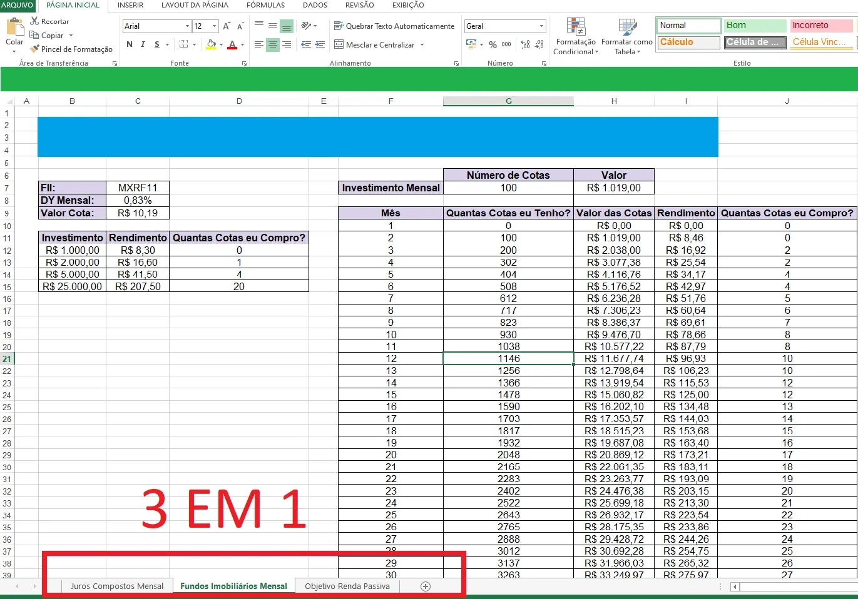Click Quebrar Texto Automaticamente
Viewport: 858px width, 599px height.
click(394, 26)
